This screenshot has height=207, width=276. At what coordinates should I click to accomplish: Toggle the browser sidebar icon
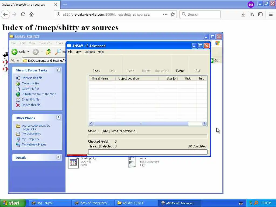[x=260, y=14]
